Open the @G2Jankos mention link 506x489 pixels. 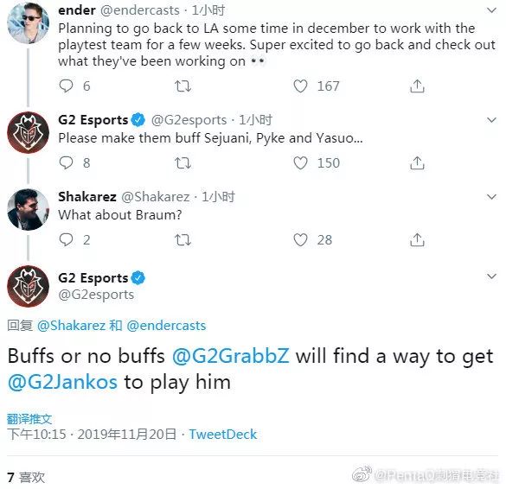(62, 382)
